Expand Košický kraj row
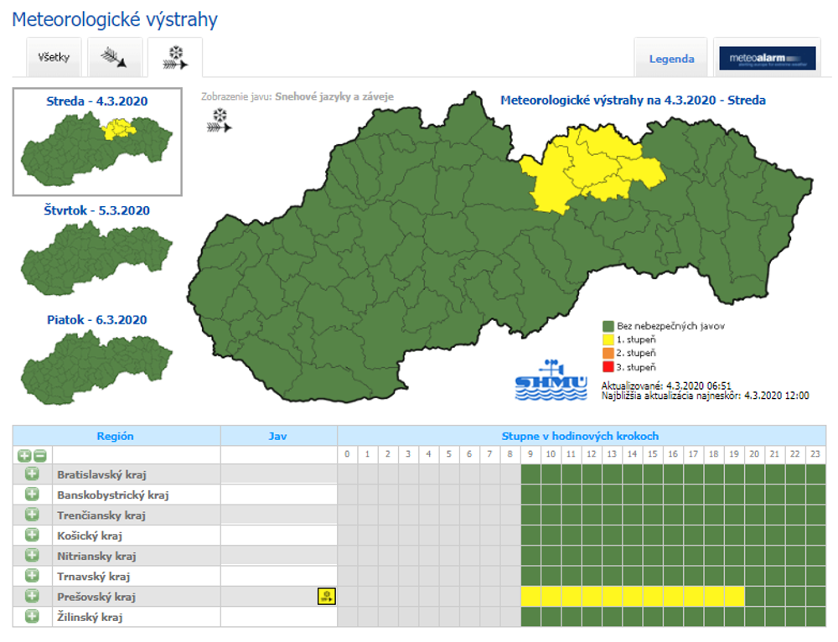This screenshot has height=642, width=838. 32,535
